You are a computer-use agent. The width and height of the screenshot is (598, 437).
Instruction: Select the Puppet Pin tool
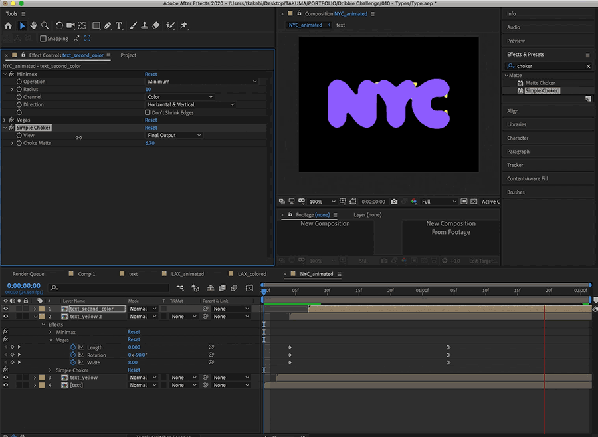pos(184,25)
